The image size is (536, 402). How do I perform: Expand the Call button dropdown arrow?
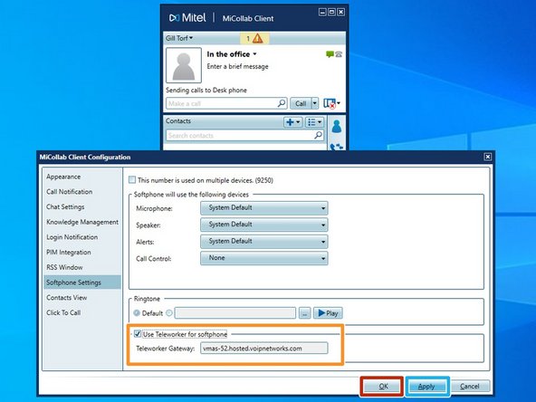click(314, 103)
